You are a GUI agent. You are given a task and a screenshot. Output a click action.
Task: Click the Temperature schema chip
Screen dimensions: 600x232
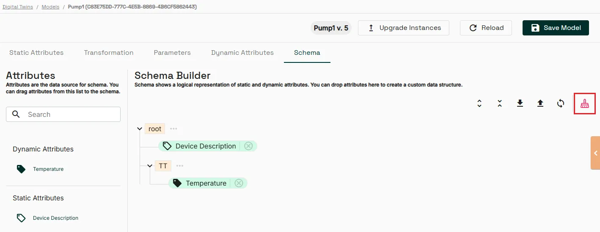point(208,183)
